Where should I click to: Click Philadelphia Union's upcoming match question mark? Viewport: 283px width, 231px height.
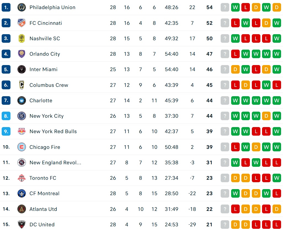pos(225,7)
